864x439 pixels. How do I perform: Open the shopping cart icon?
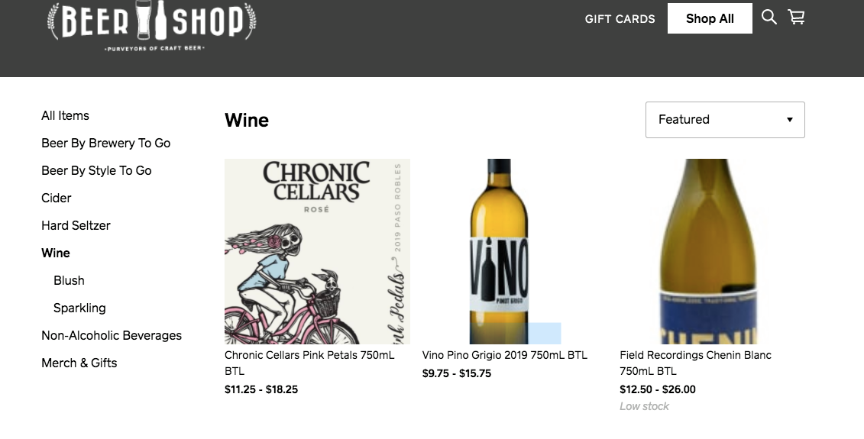click(796, 17)
